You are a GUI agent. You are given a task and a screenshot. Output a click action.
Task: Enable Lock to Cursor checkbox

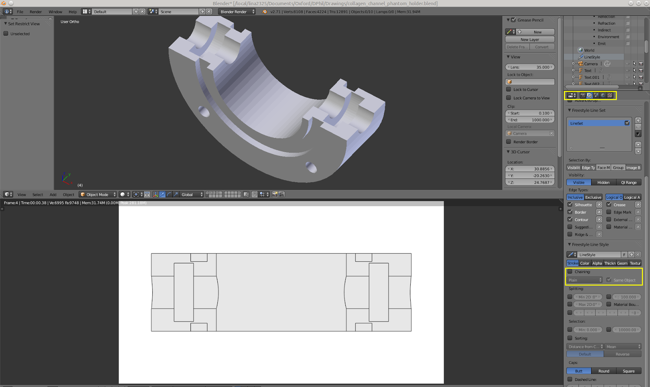tap(509, 90)
